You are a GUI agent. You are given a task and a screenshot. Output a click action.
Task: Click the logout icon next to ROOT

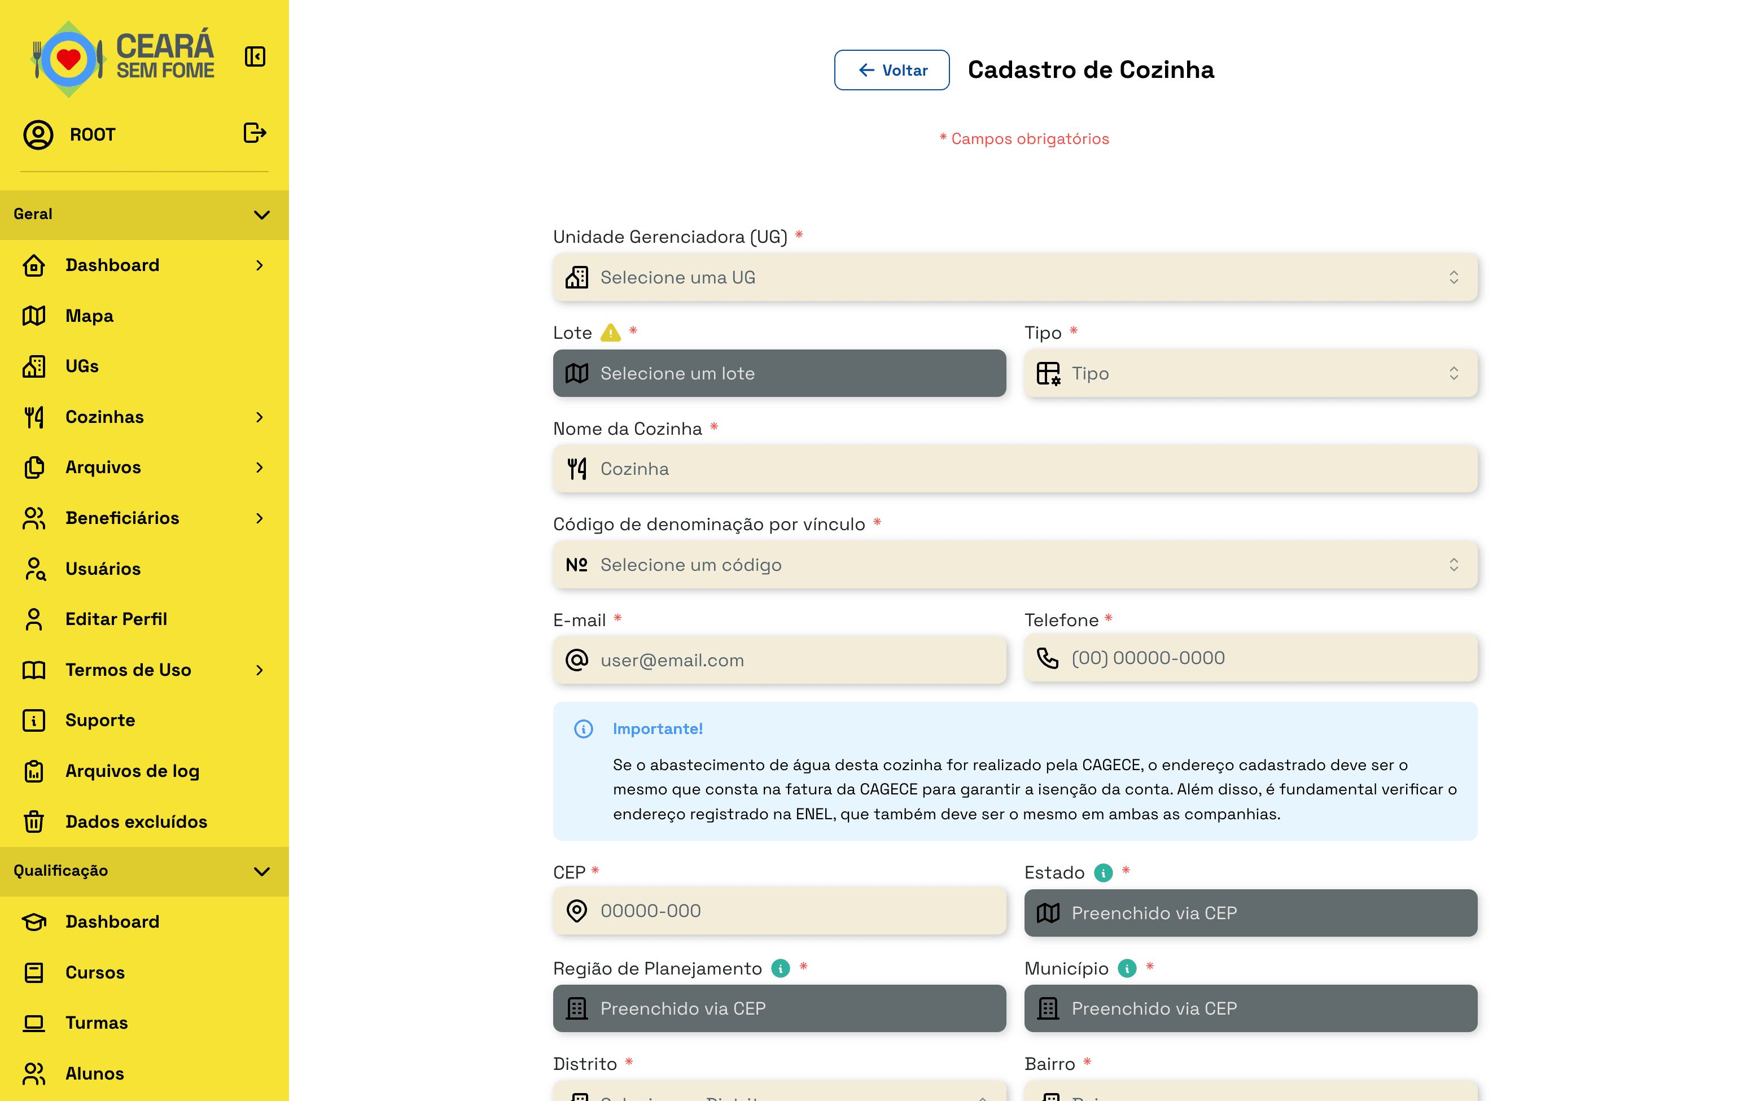255,133
